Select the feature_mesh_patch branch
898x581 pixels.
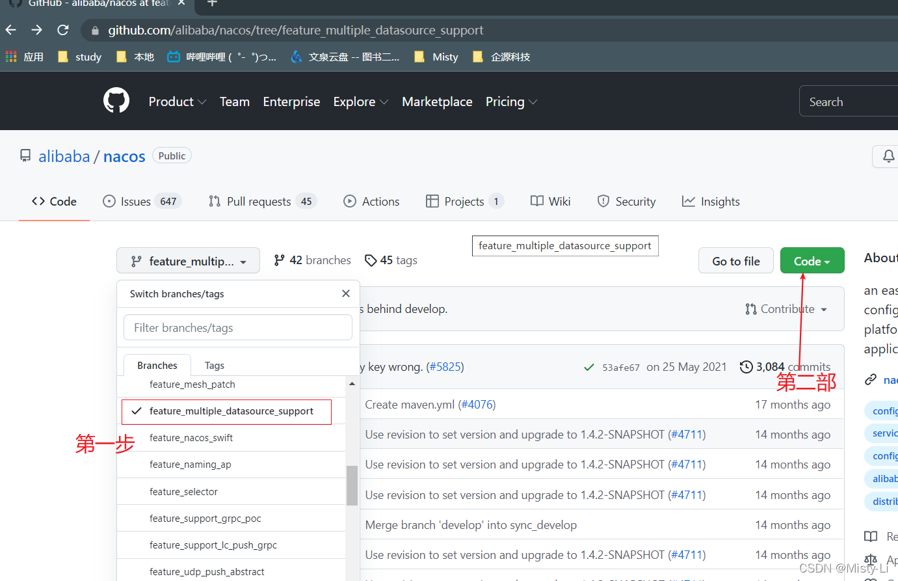pyautogui.click(x=231, y=385)
